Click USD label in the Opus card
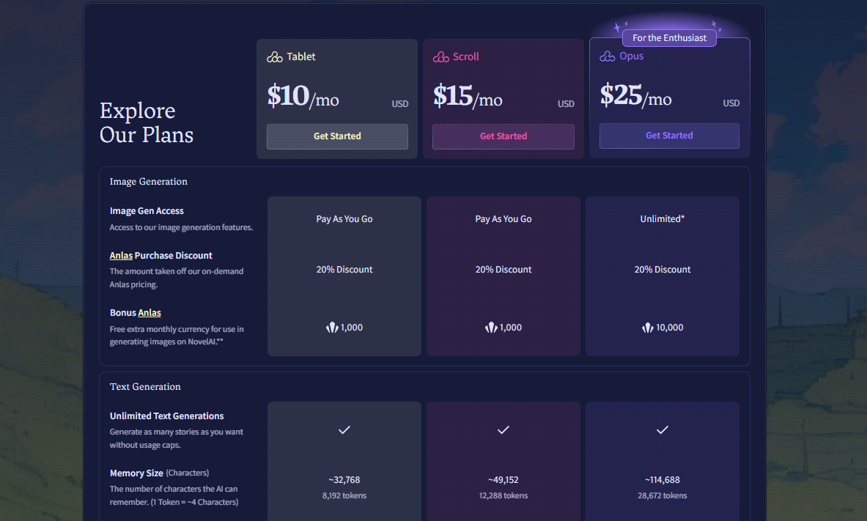Image resolution: width=867 pixels, height=521 pixels. (x=731, y=103)
